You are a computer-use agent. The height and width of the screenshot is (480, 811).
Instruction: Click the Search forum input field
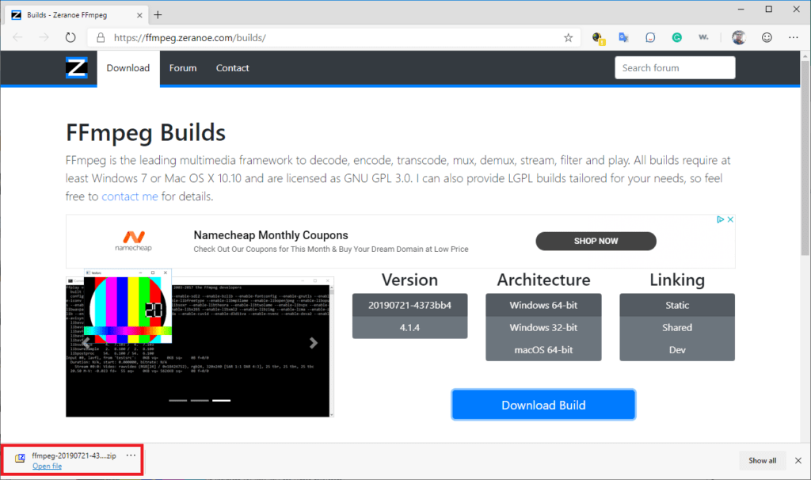(675, 68)
